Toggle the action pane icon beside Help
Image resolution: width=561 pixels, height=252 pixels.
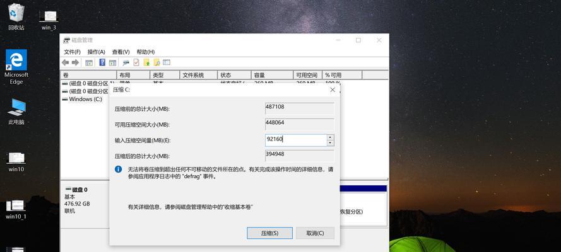(112, 62)
